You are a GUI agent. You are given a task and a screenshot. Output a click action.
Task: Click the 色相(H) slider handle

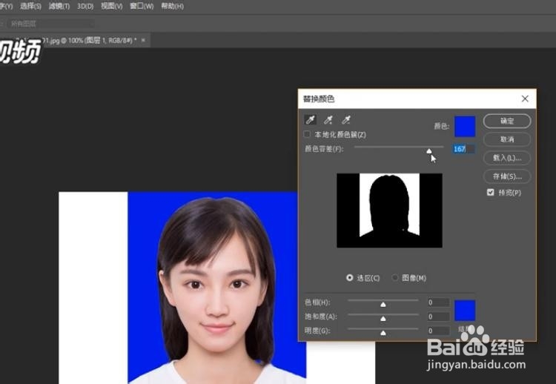(383, 305)
